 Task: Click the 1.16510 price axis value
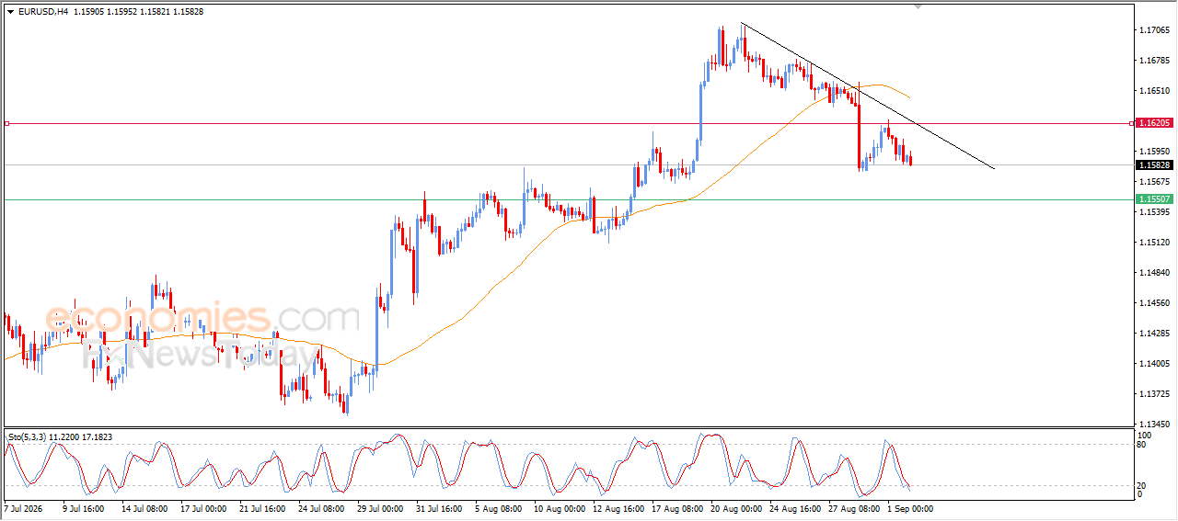pyautogui.click(x=1154, y=91)
